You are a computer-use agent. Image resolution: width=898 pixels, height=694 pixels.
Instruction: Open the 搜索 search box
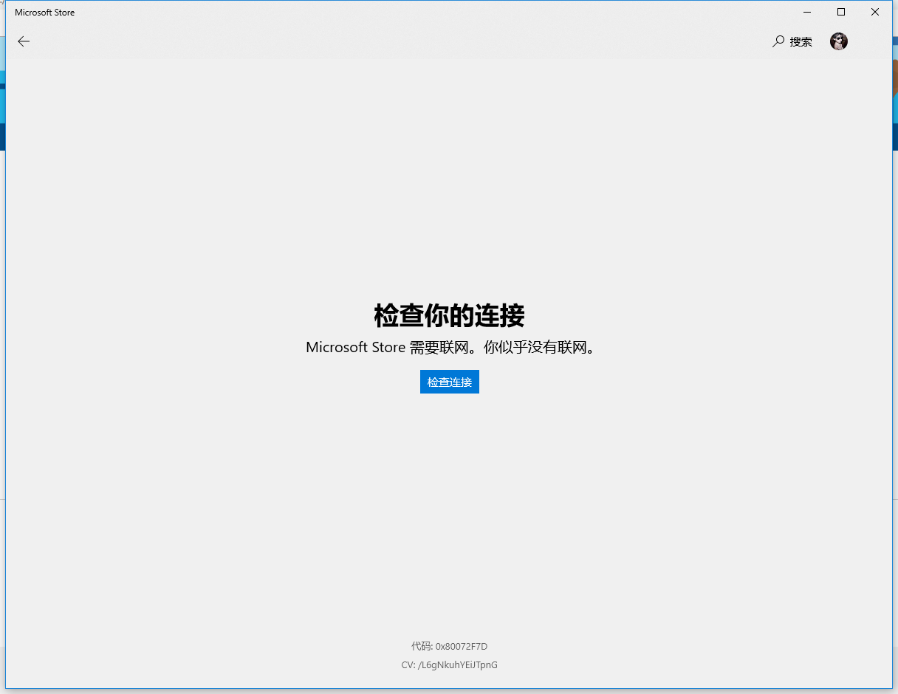point(792,42)
